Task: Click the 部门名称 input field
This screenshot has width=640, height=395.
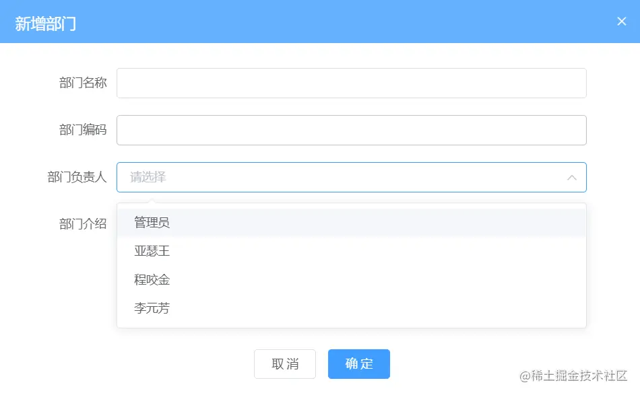Action: coord(352,83)
